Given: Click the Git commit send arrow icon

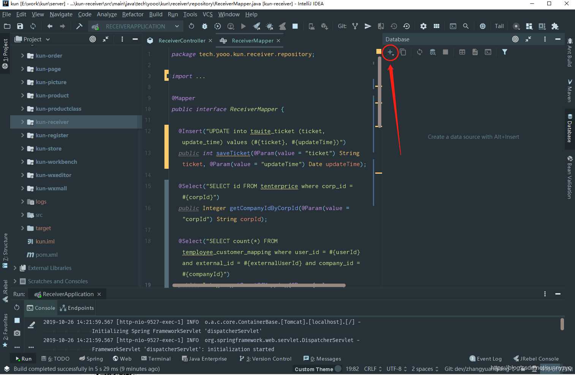Looking at the screenshot, I should pyautogui.click(x=368, y=26).
